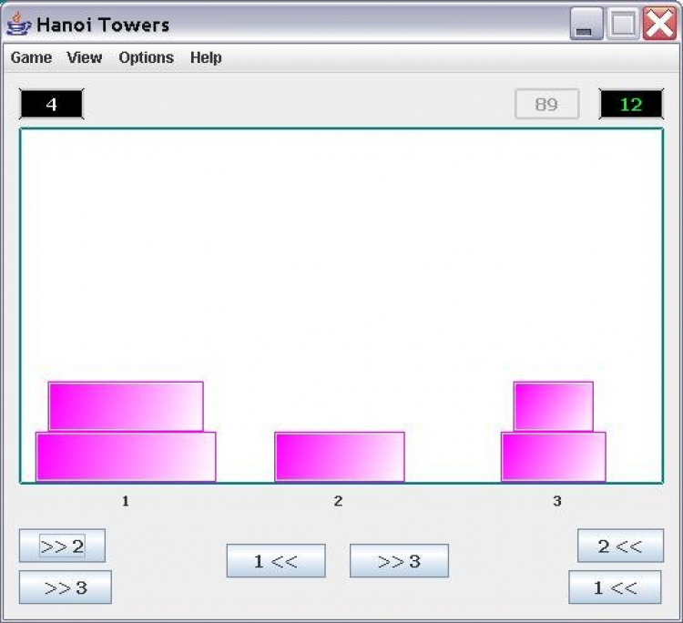
Task: Click the tower label '3' under the board
Action: click(557, 501)
